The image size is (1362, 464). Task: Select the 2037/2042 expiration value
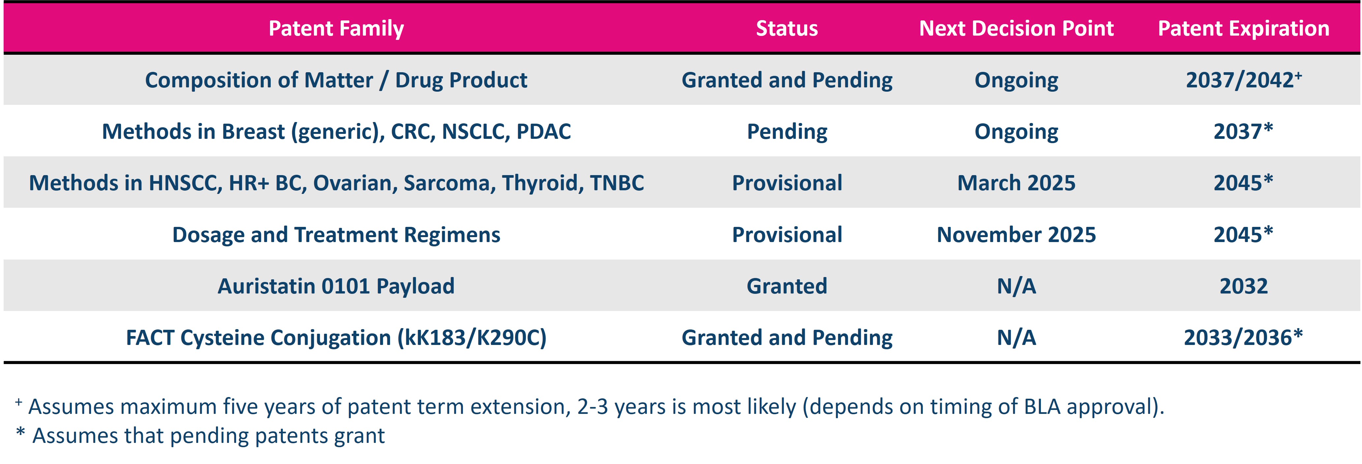point(1243,80)
